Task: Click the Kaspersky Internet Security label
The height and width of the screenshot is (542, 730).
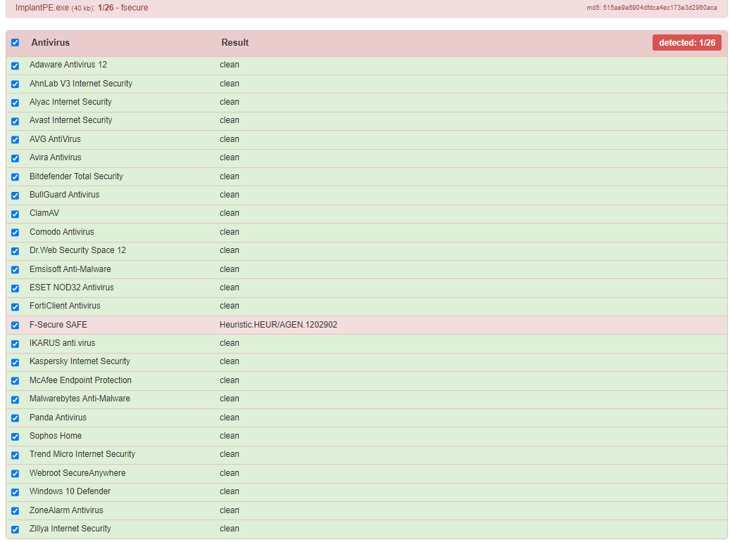Action: (x=80, y=361)
